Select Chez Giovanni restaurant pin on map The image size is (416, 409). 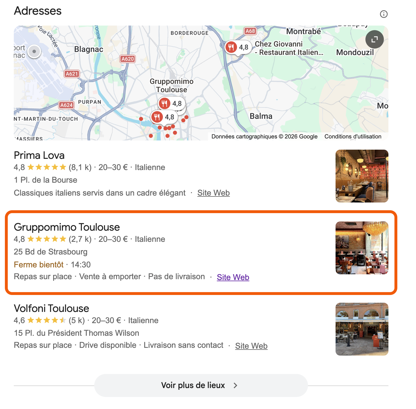point(238,47)
